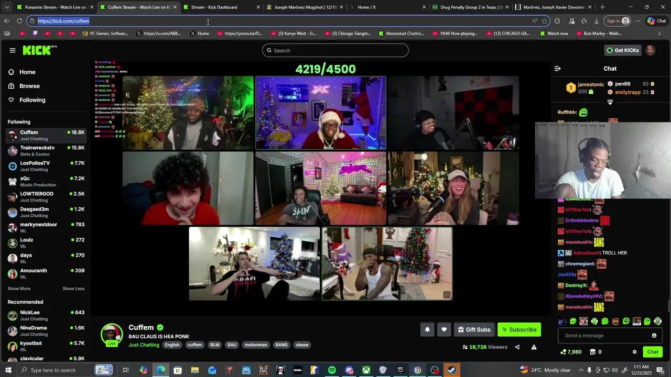The height and width of the screenshot is (377, 671).
Task: Open Windows Start menu
Action: coord(8,370)
